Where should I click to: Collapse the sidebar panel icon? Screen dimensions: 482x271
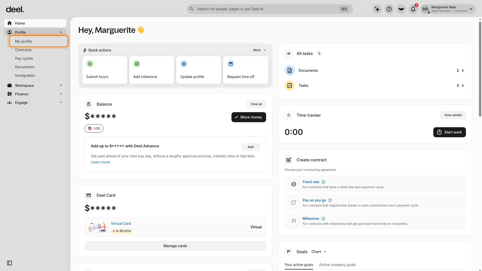pos(10,263)
